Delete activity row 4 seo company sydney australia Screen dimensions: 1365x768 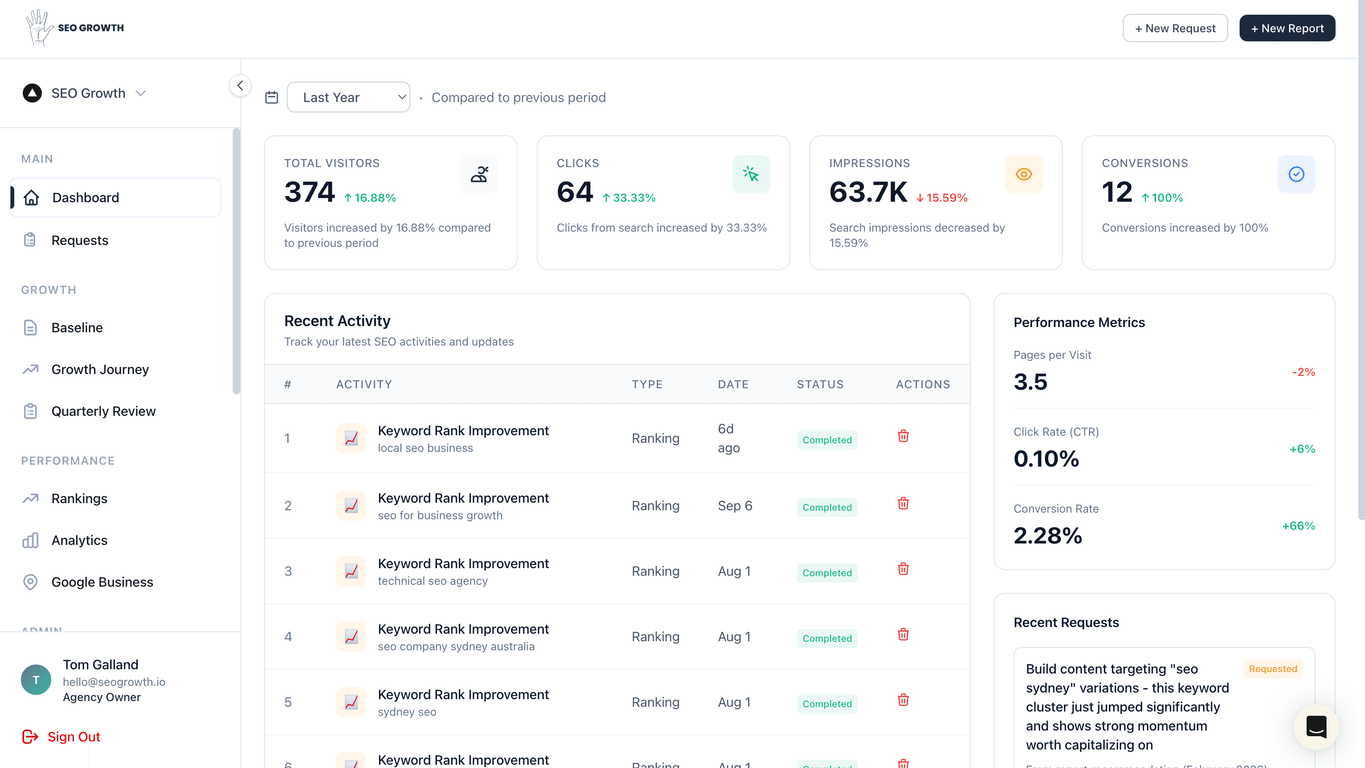pos(903,635)
